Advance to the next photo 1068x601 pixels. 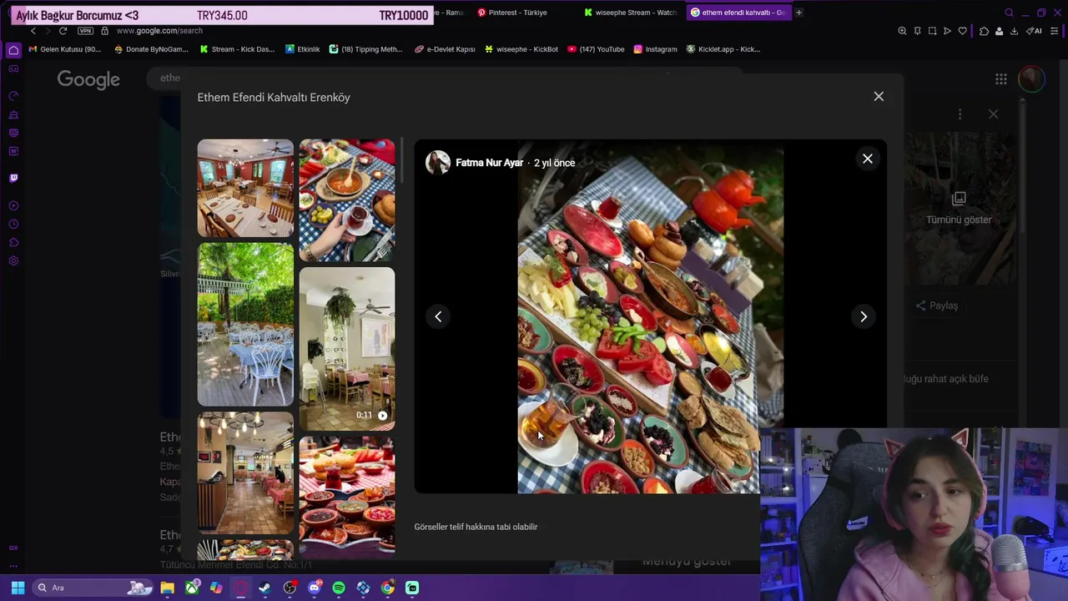tap(864, 316)
